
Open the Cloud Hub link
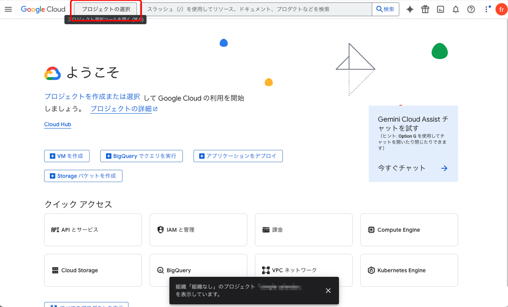[x=58, y=125]
